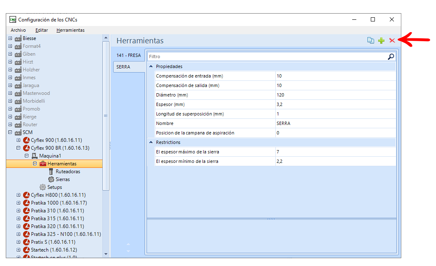Open the Editar menu
Screen dimensions: 436x266
(42, 30)
